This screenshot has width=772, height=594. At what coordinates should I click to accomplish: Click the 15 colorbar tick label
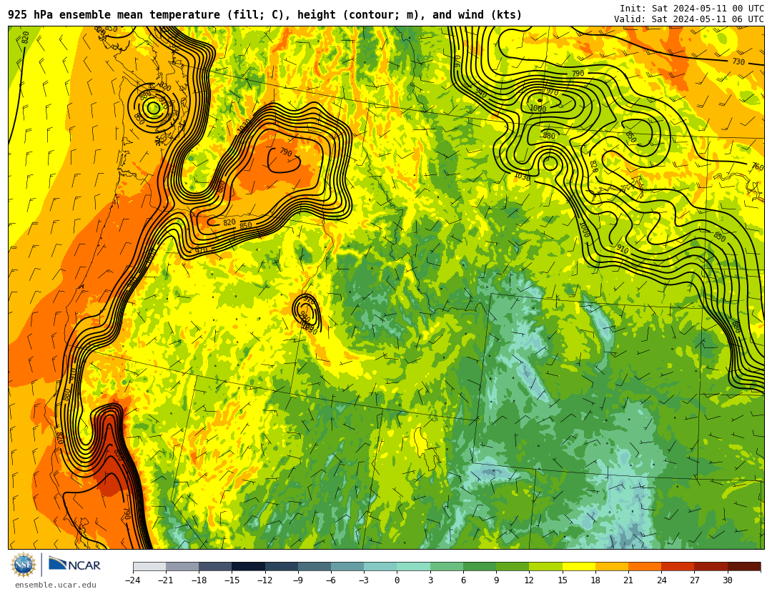(x=563, y=580)
